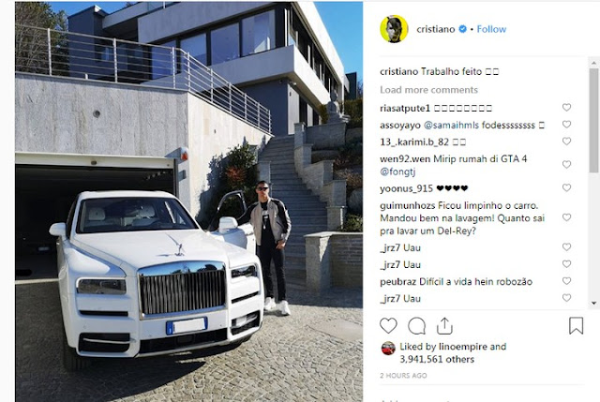
Task: View likes via linoempire liker avatar
Action: [388, 349]
